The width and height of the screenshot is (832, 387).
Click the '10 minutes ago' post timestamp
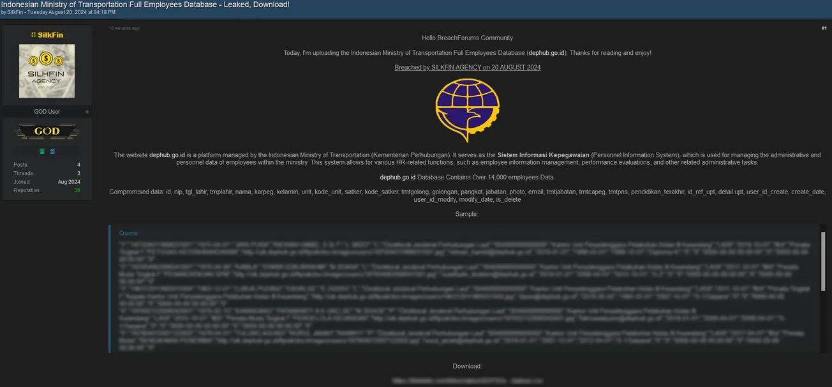tap(124, 28)
